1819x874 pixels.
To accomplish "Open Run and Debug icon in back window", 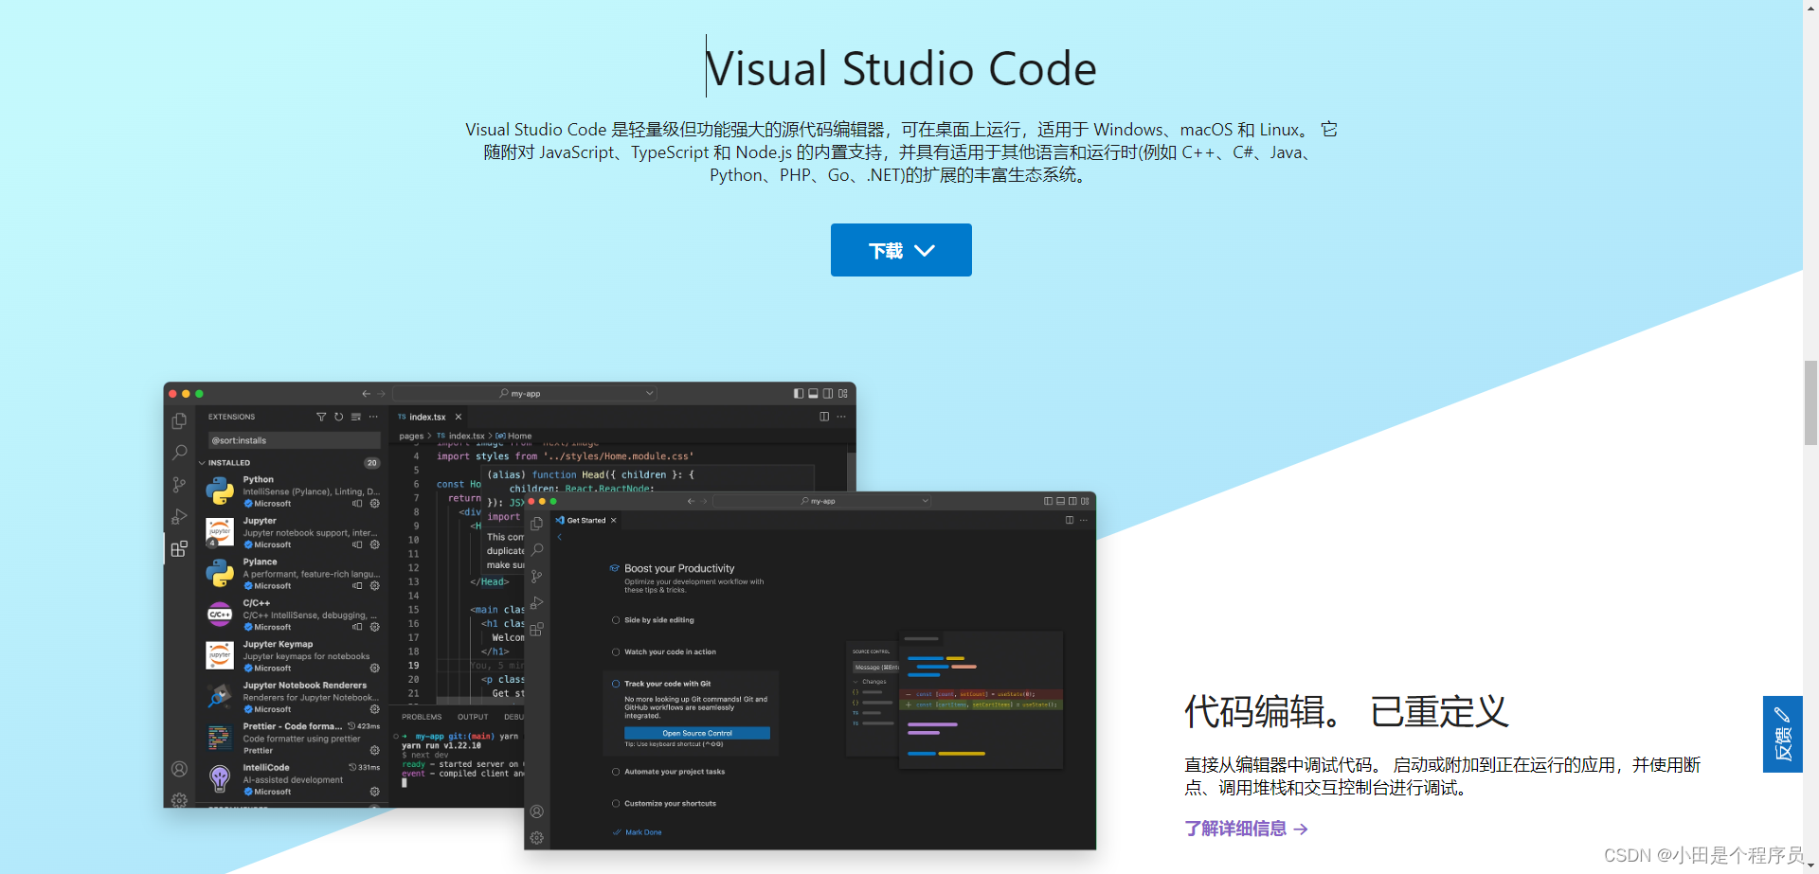I will pyautogui.click(x=179, y=517).
